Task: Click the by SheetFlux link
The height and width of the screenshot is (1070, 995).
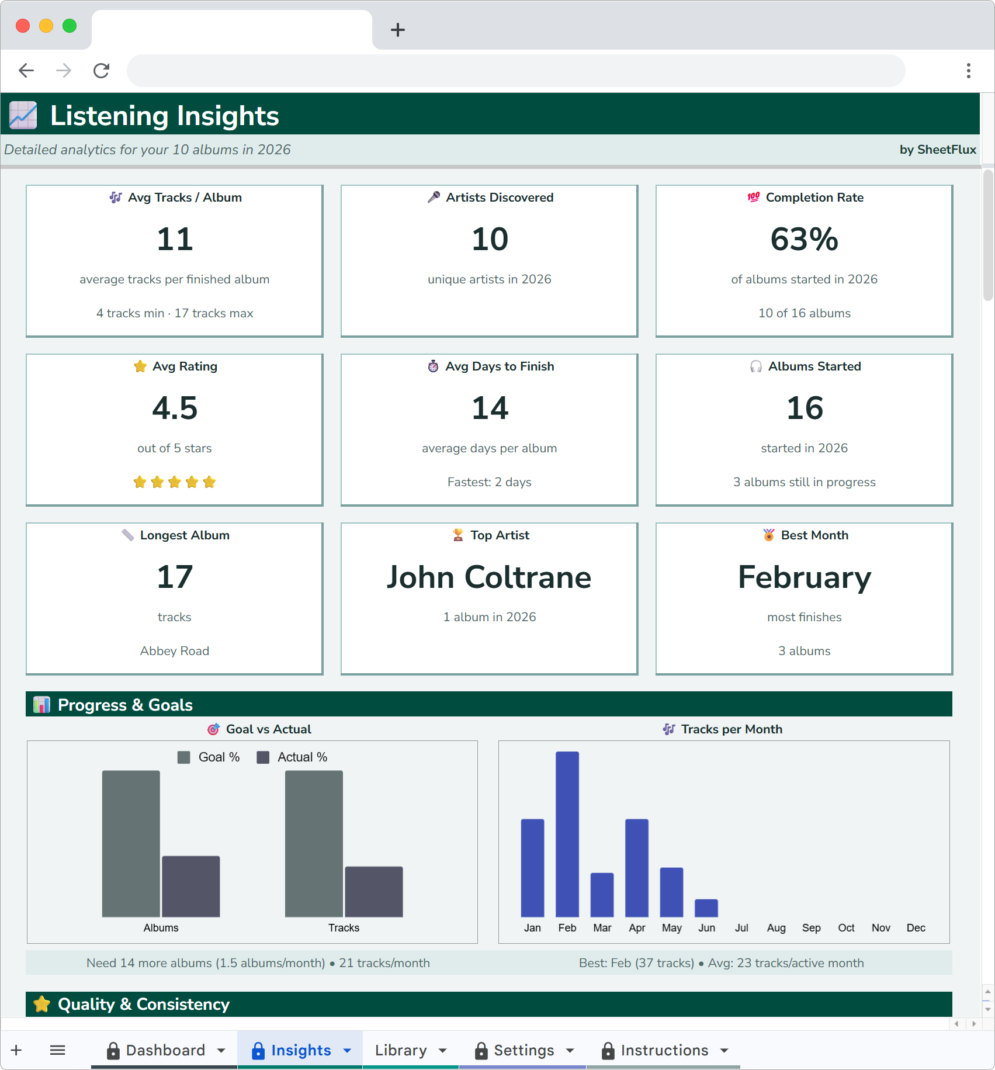Action: pyautogui.click(x=937, y=150)
